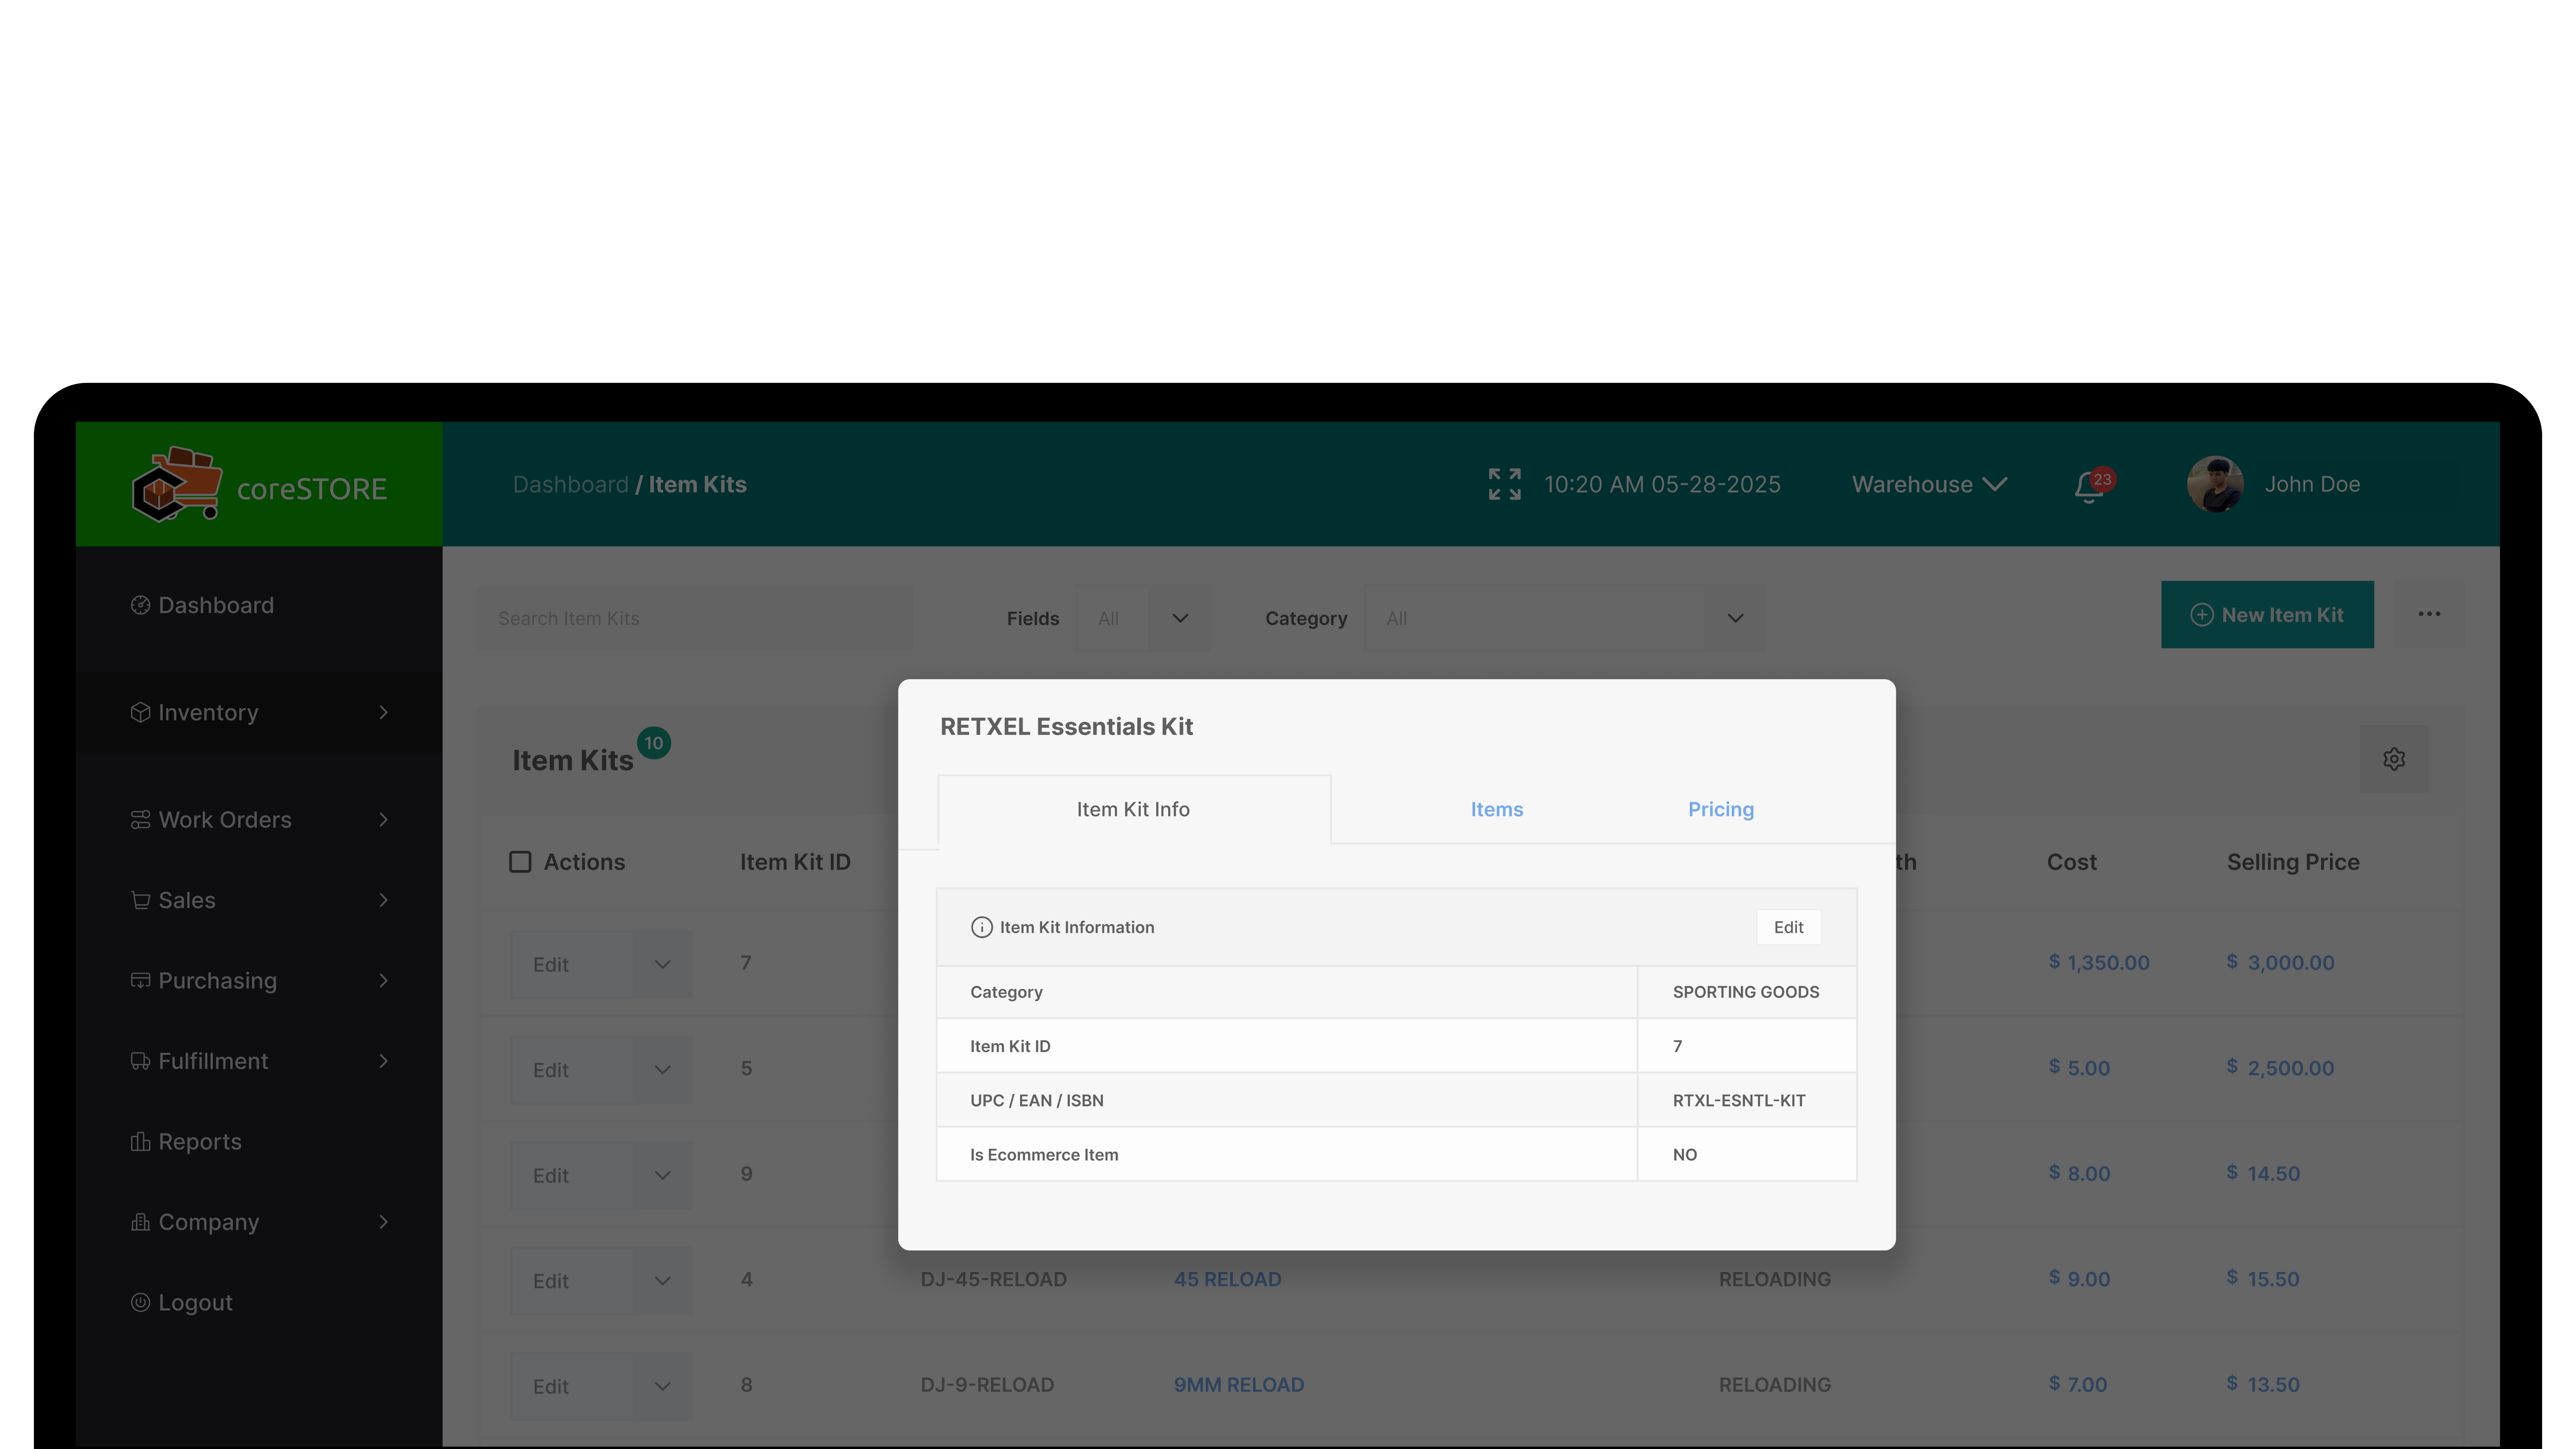Open Edit dropdown arrow for kit ID 9
This screenshot has width=2576, height=1449.
pyautogui.click(x=662, y=1175)
